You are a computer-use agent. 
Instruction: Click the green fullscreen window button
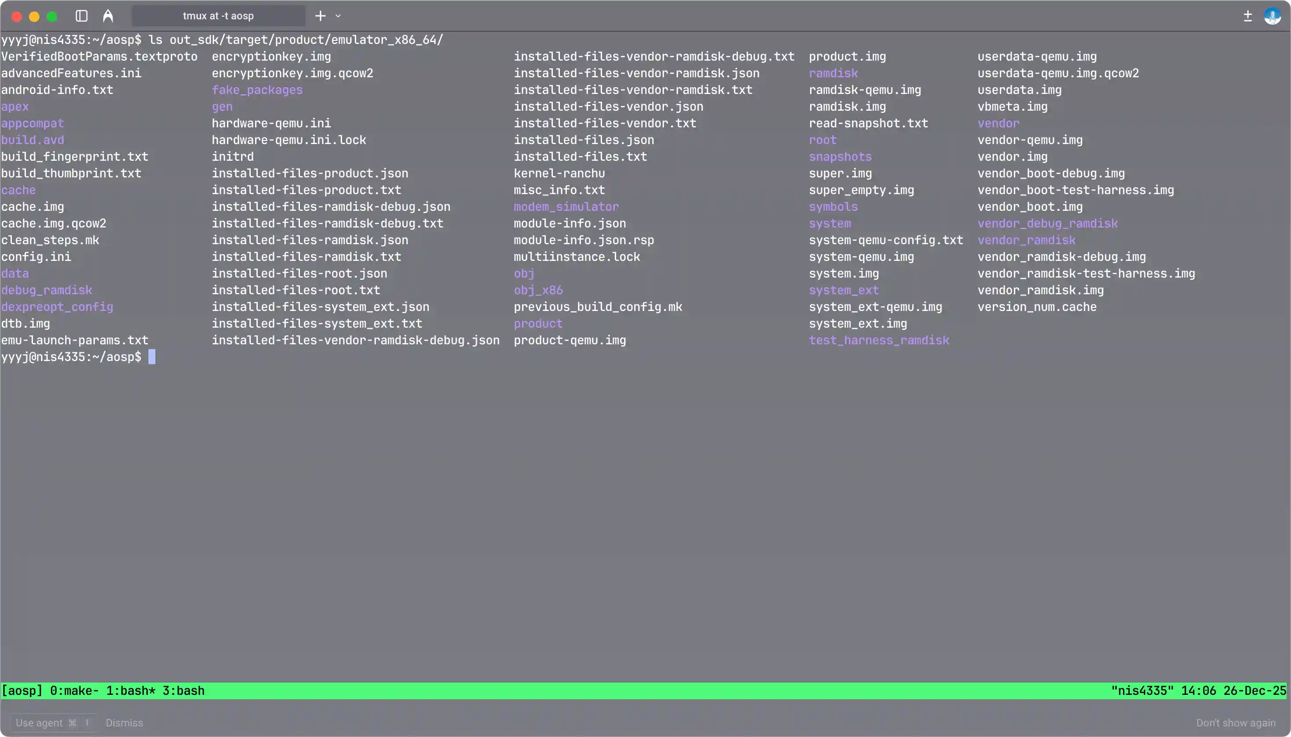[52, 16]
